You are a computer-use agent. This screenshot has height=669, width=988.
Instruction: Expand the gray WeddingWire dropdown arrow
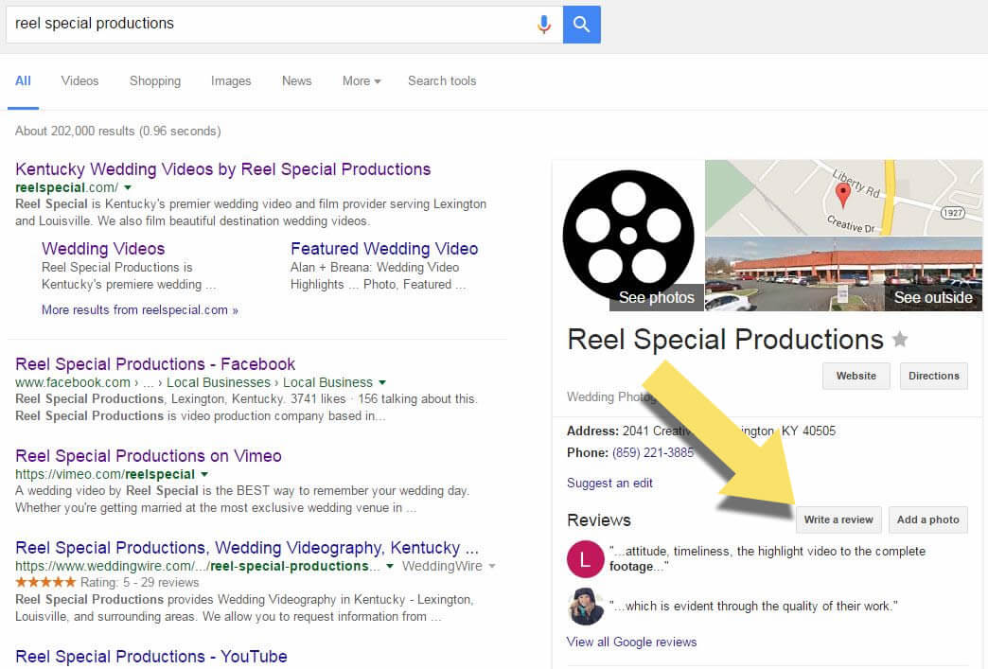tap(492, 566)
